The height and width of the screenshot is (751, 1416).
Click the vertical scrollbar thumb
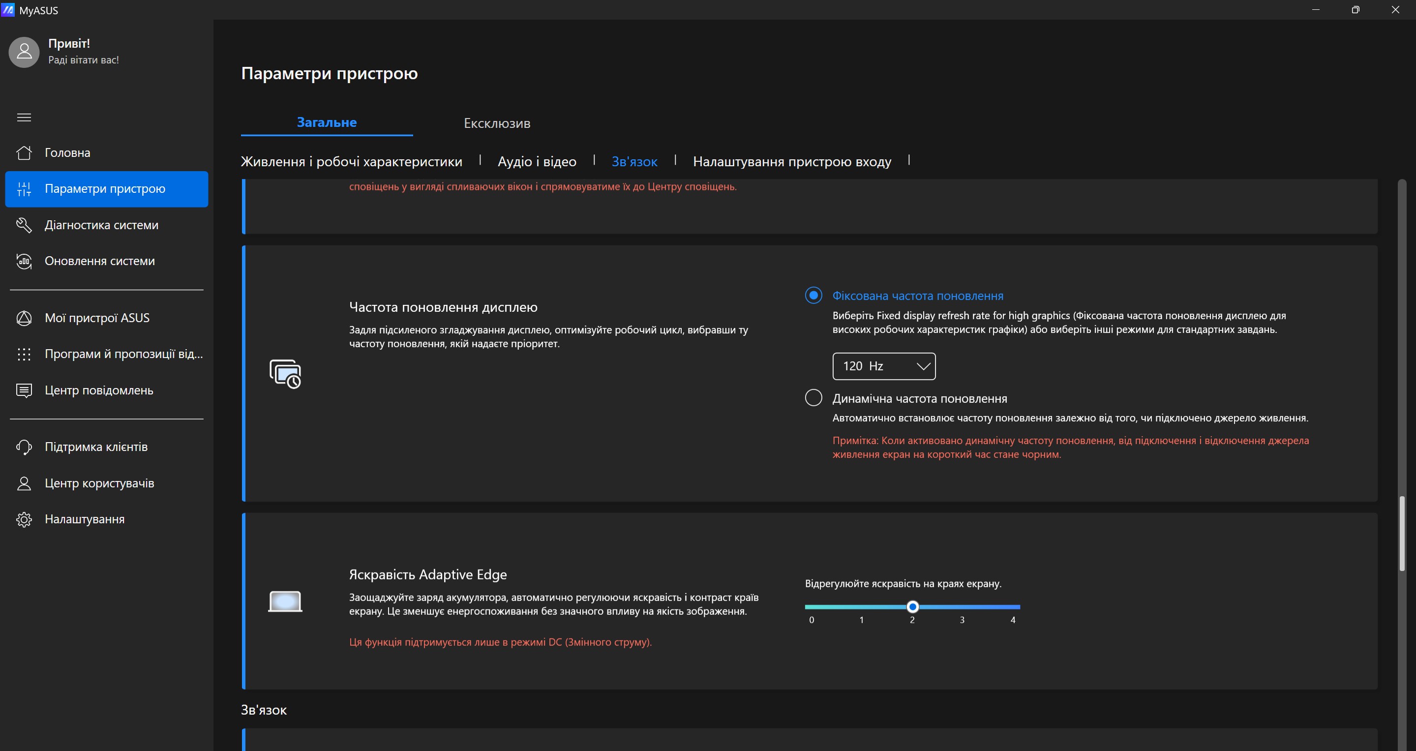click(x=1402, y=533)
